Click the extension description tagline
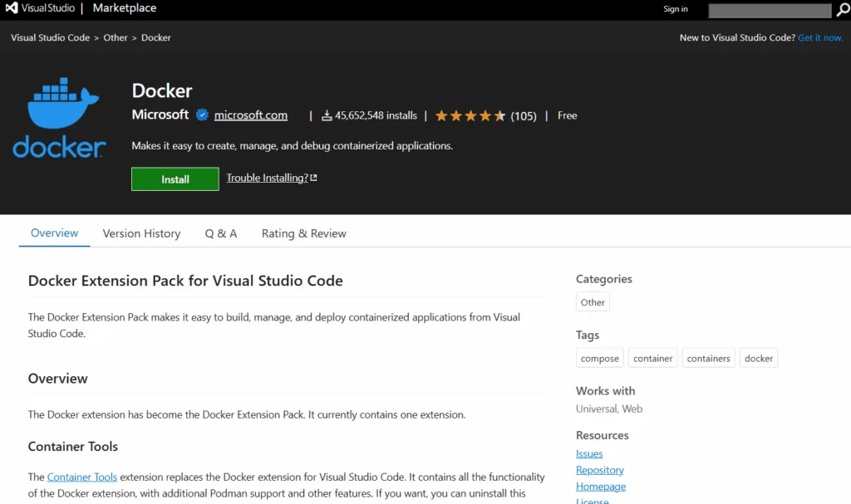The width and height of the screenshot is (851, 504). coord(292,145)
